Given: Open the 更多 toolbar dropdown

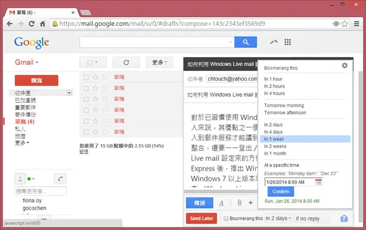Looking at the screenshot, I should coord(160,62).
